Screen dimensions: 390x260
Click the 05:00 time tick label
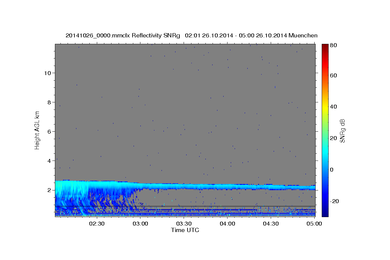314,224
